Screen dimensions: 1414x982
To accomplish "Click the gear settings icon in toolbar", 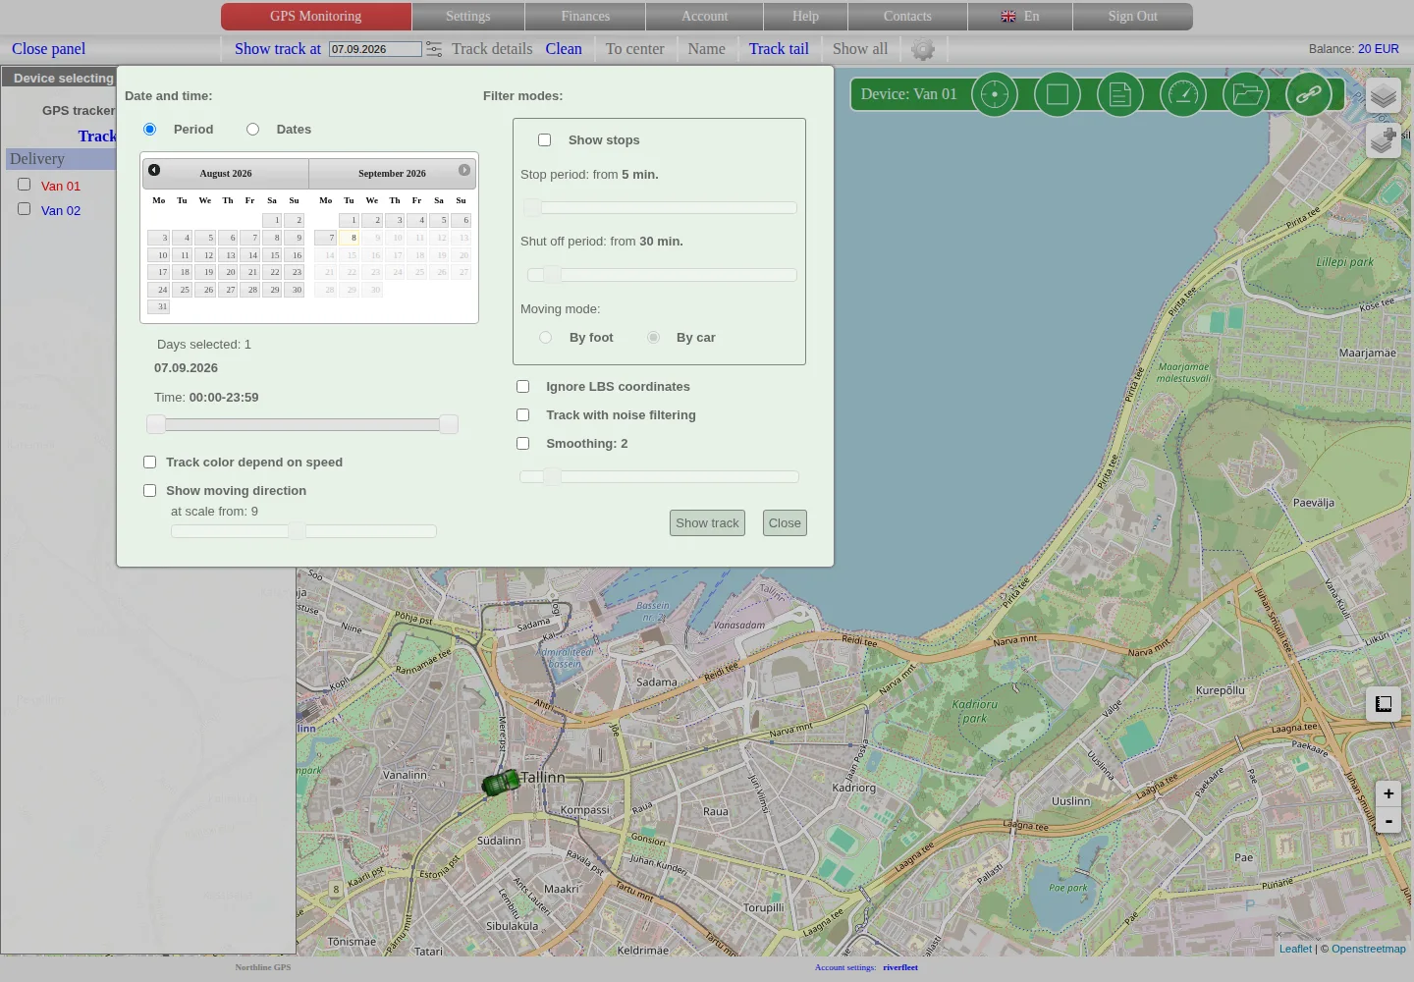I will (923, 49).
